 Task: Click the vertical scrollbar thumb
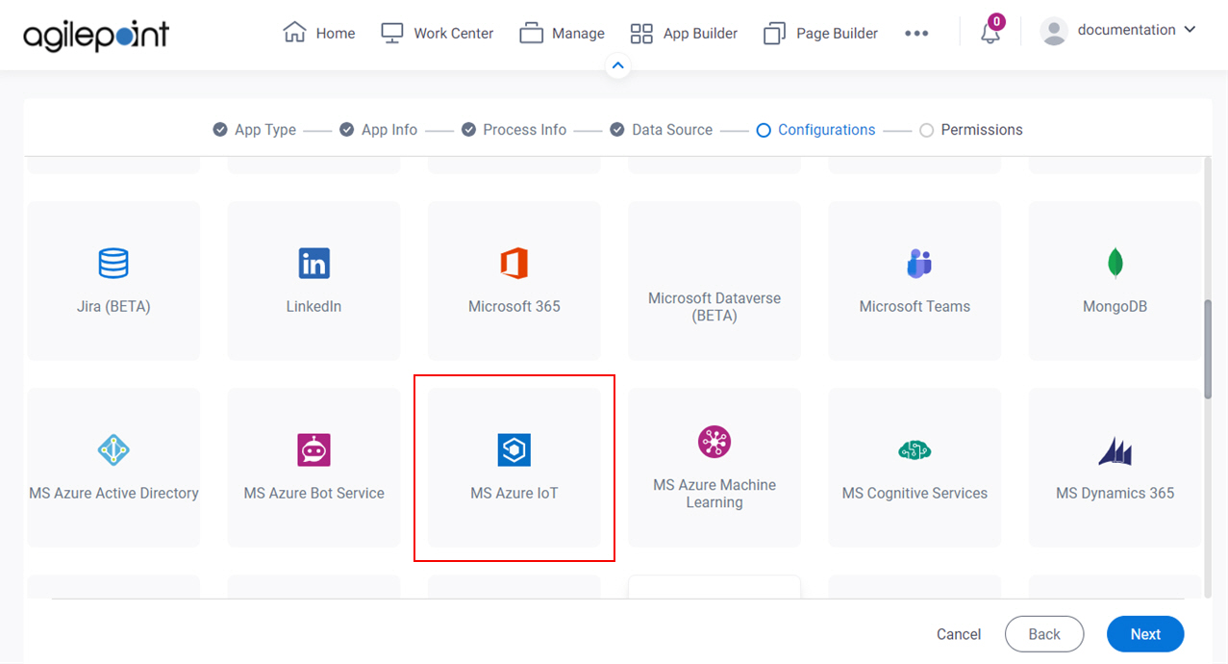(x=1208, y=348)
